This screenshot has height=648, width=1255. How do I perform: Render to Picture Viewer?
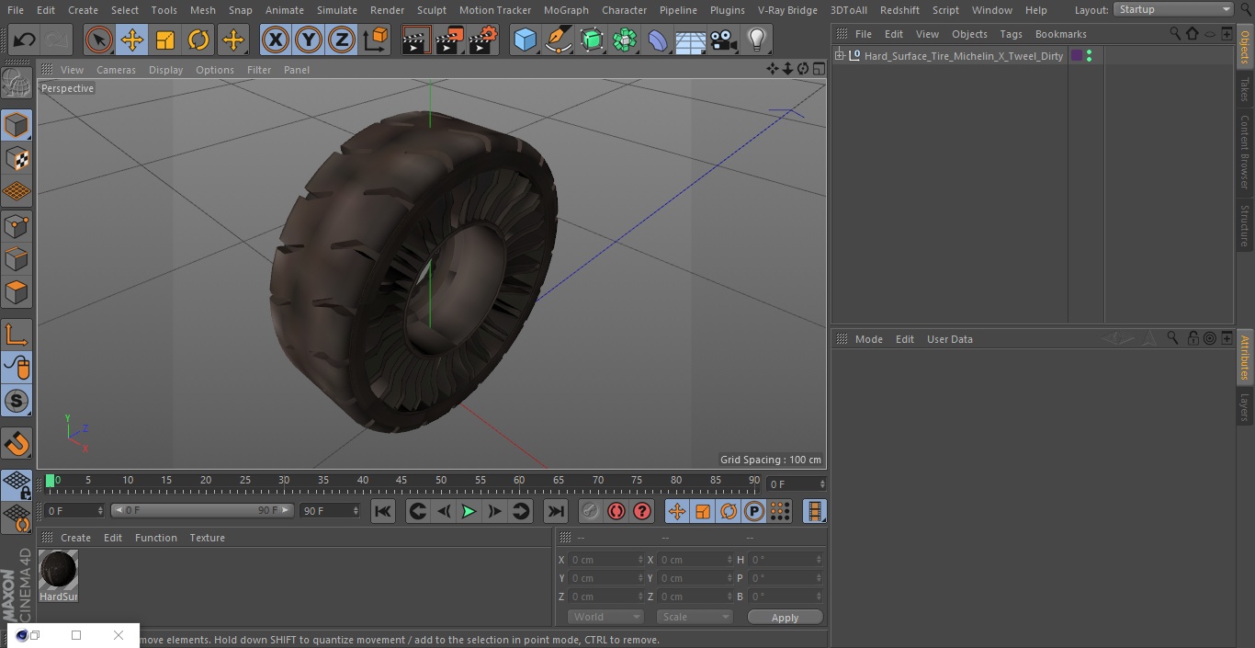[x=449, y=40]
